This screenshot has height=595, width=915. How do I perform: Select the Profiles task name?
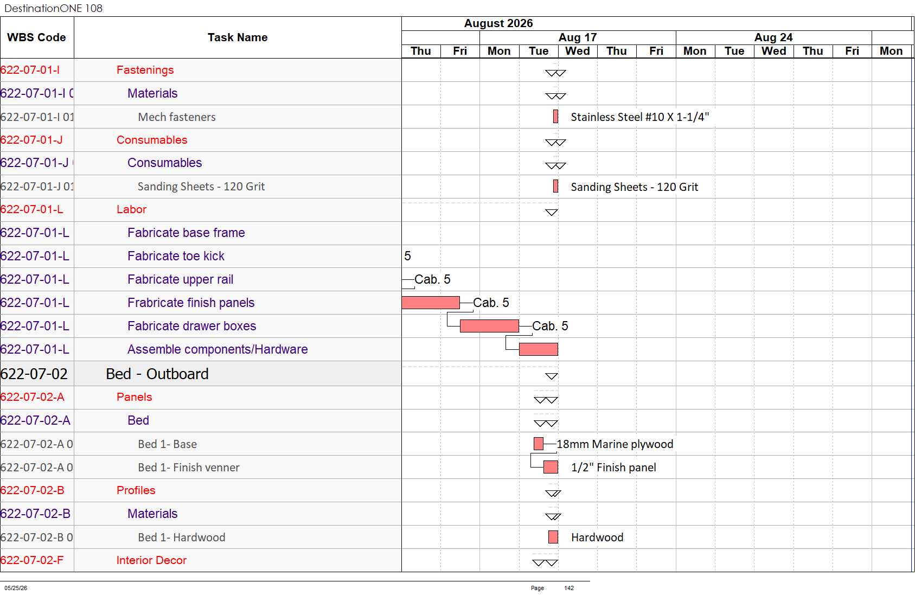click(136, 490)
